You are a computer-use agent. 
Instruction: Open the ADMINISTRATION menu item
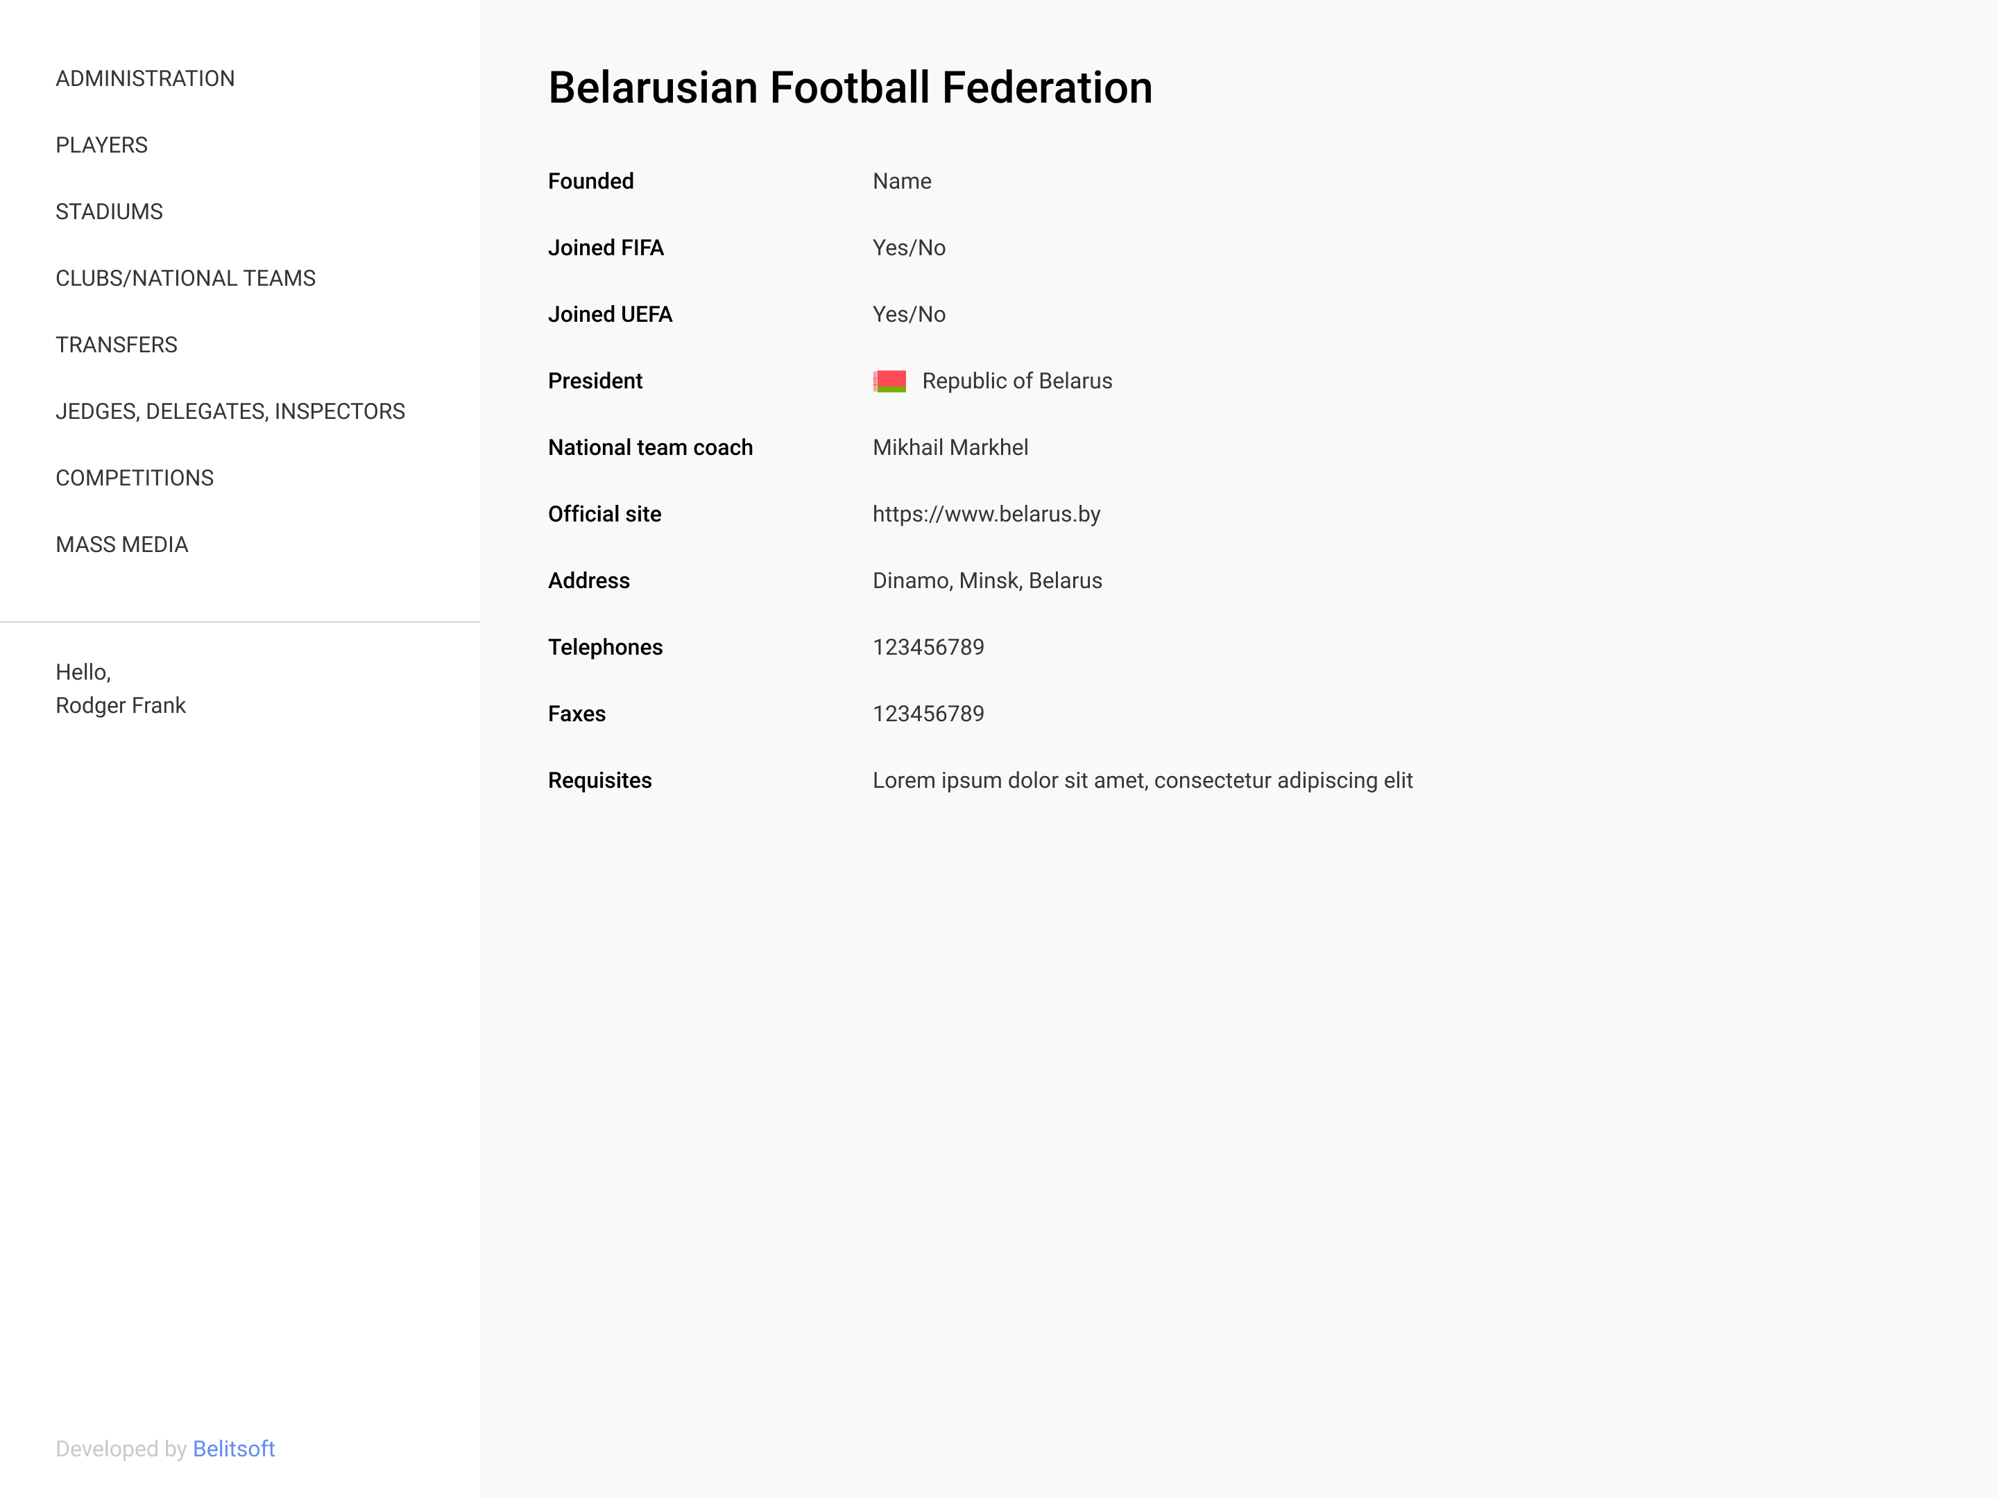click(x=146, y=78)
